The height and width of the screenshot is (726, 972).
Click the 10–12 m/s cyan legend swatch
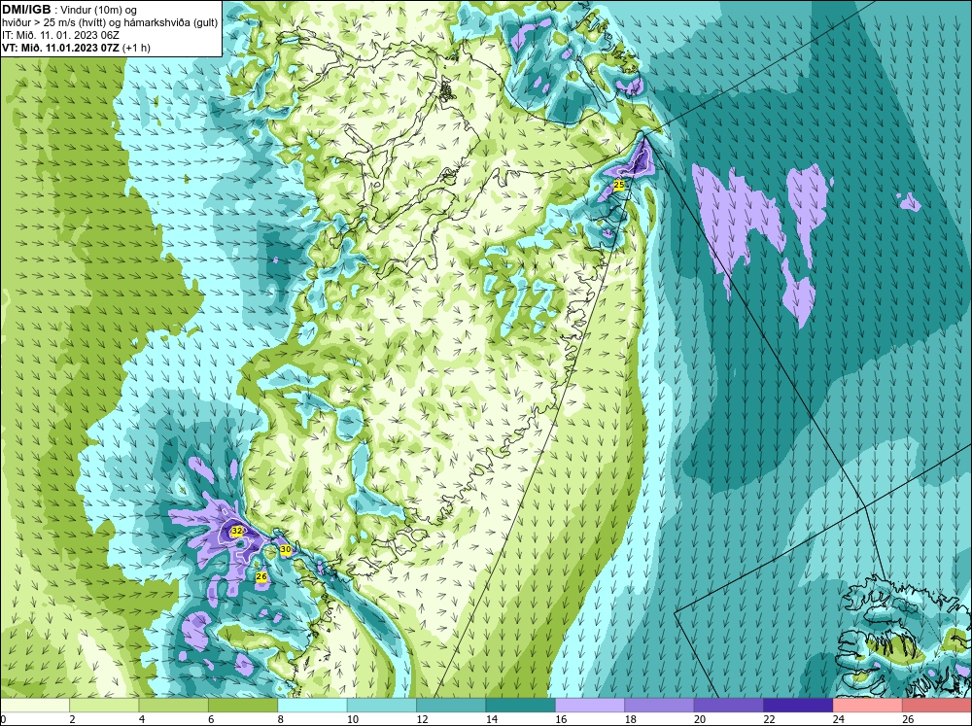coord(382,705)
